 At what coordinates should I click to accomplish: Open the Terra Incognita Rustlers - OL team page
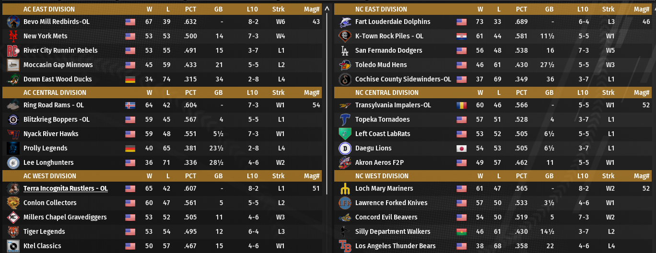(65, 188)
